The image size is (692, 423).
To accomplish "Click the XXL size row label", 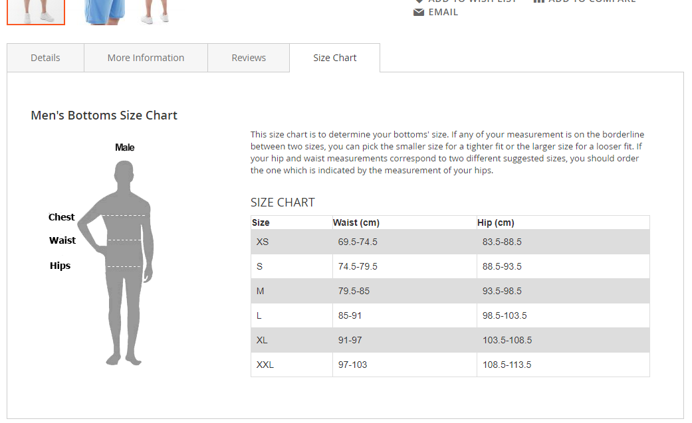I will pos(265,365).
